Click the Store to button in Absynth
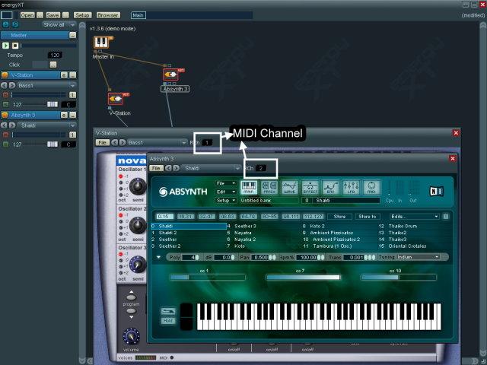Image resolution: width=487 pixels, height=365 pixels. tap(368, 216)
